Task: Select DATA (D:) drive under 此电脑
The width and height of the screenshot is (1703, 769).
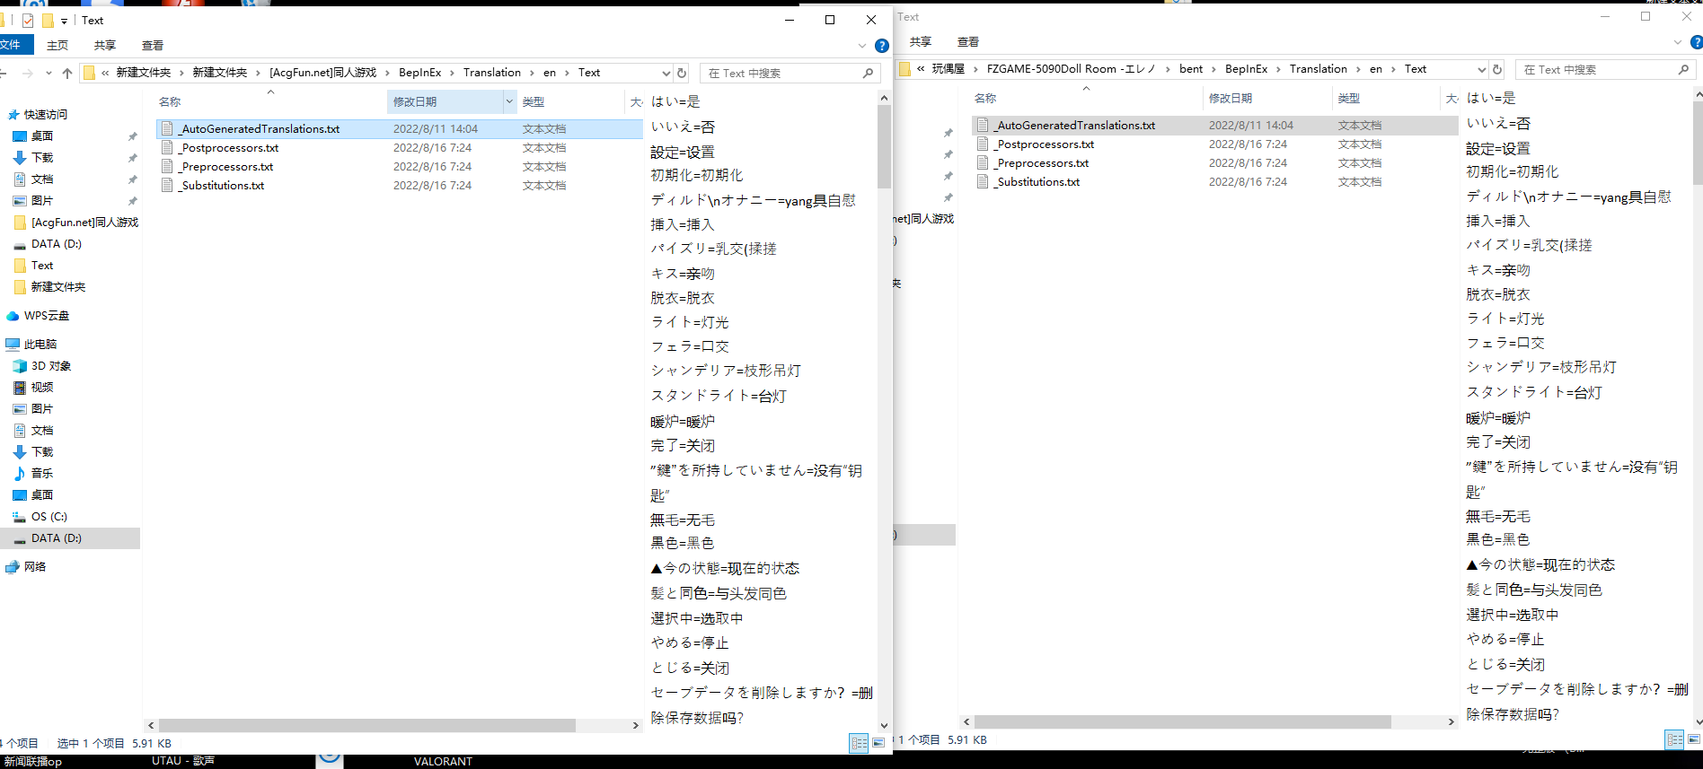Action: (x=56, y=538)
